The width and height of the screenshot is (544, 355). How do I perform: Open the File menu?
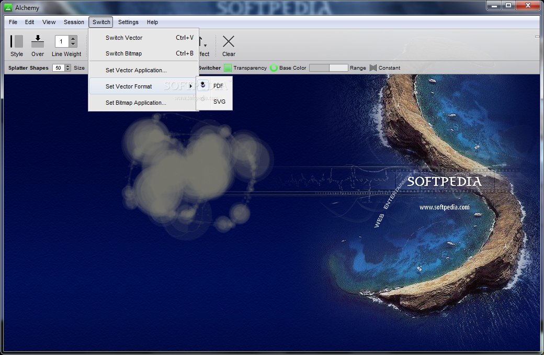[13, 22]
